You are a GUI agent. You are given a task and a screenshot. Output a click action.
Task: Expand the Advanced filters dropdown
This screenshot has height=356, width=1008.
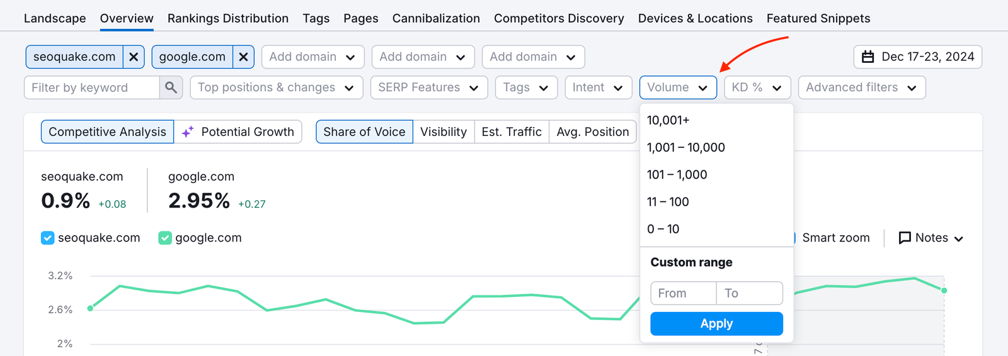(862, 87)
